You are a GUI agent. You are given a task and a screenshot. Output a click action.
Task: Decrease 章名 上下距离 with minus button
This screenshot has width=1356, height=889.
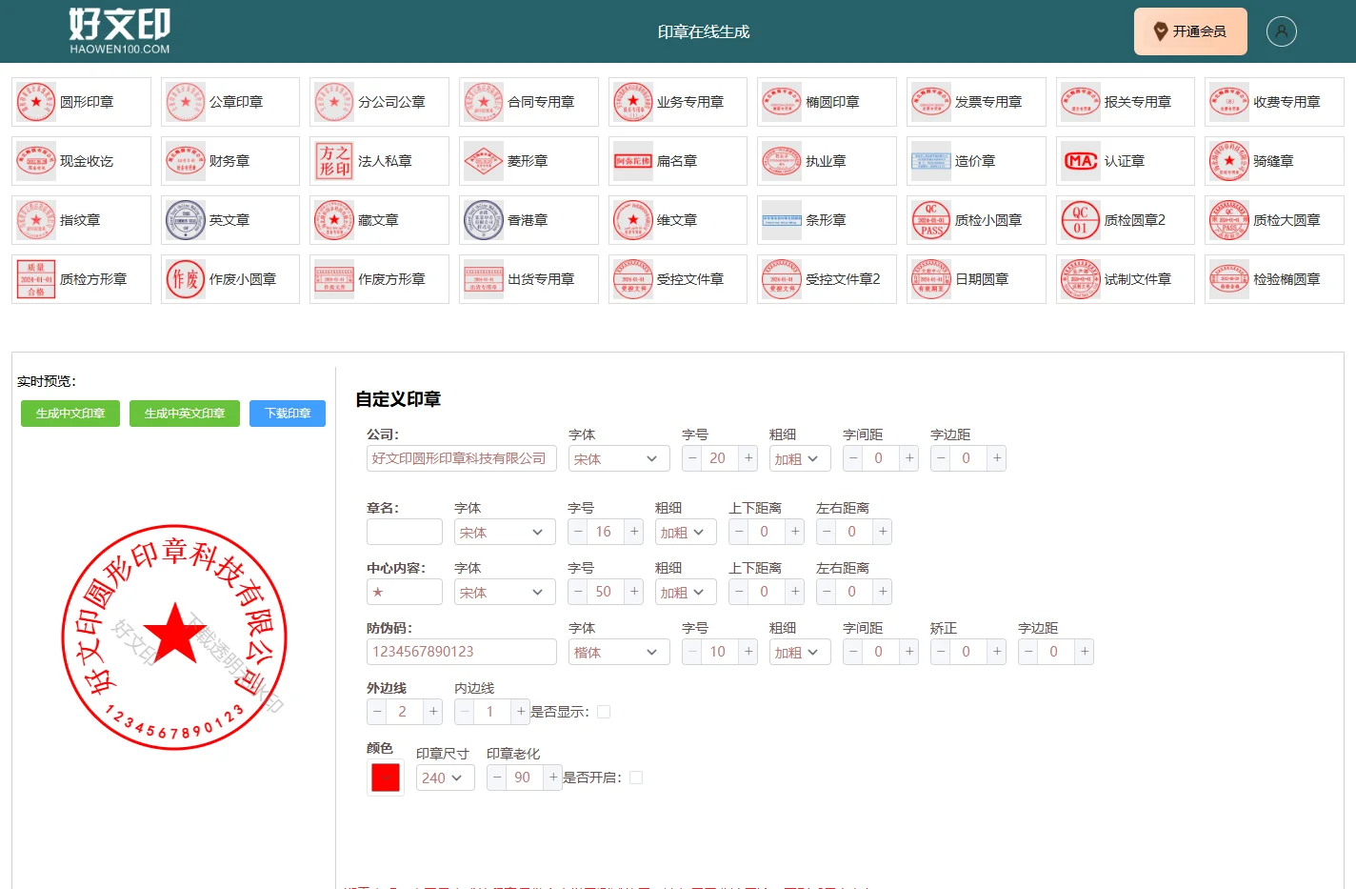739,532
